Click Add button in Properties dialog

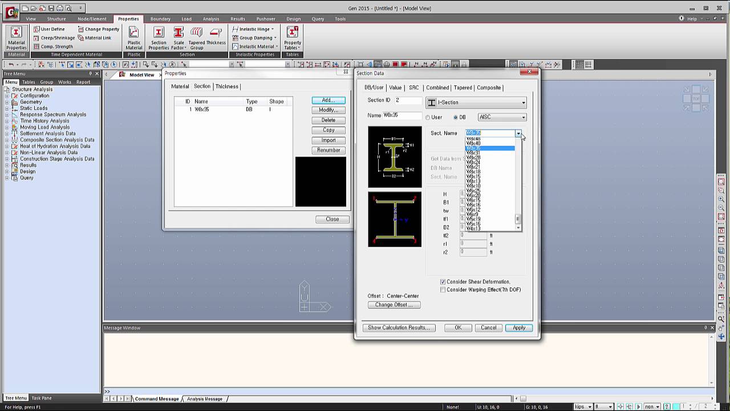point(328,100)
